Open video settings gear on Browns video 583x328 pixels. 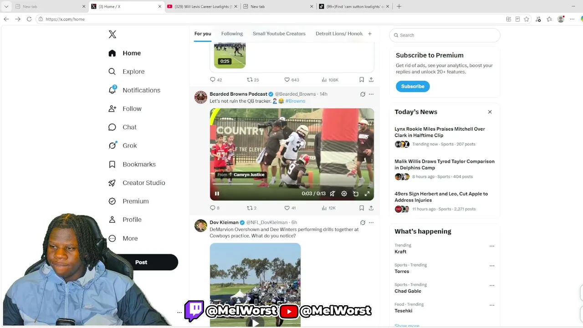(x=344, y=194)
